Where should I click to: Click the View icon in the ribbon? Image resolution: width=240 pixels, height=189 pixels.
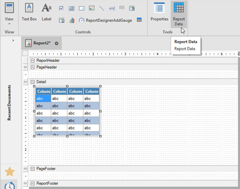(x=9, y=8)
